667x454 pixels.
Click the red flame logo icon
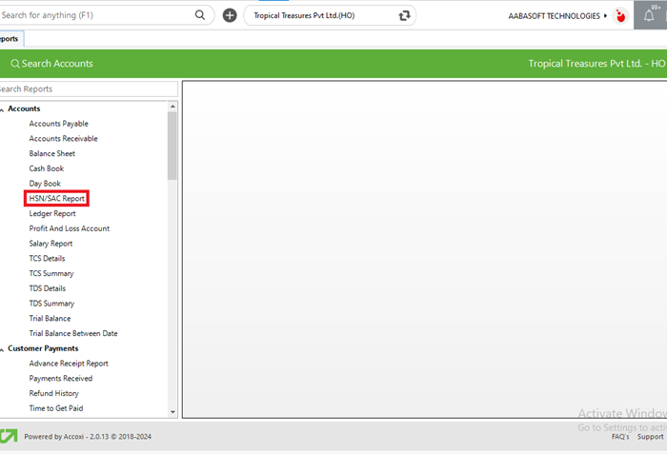click(621, 16)
